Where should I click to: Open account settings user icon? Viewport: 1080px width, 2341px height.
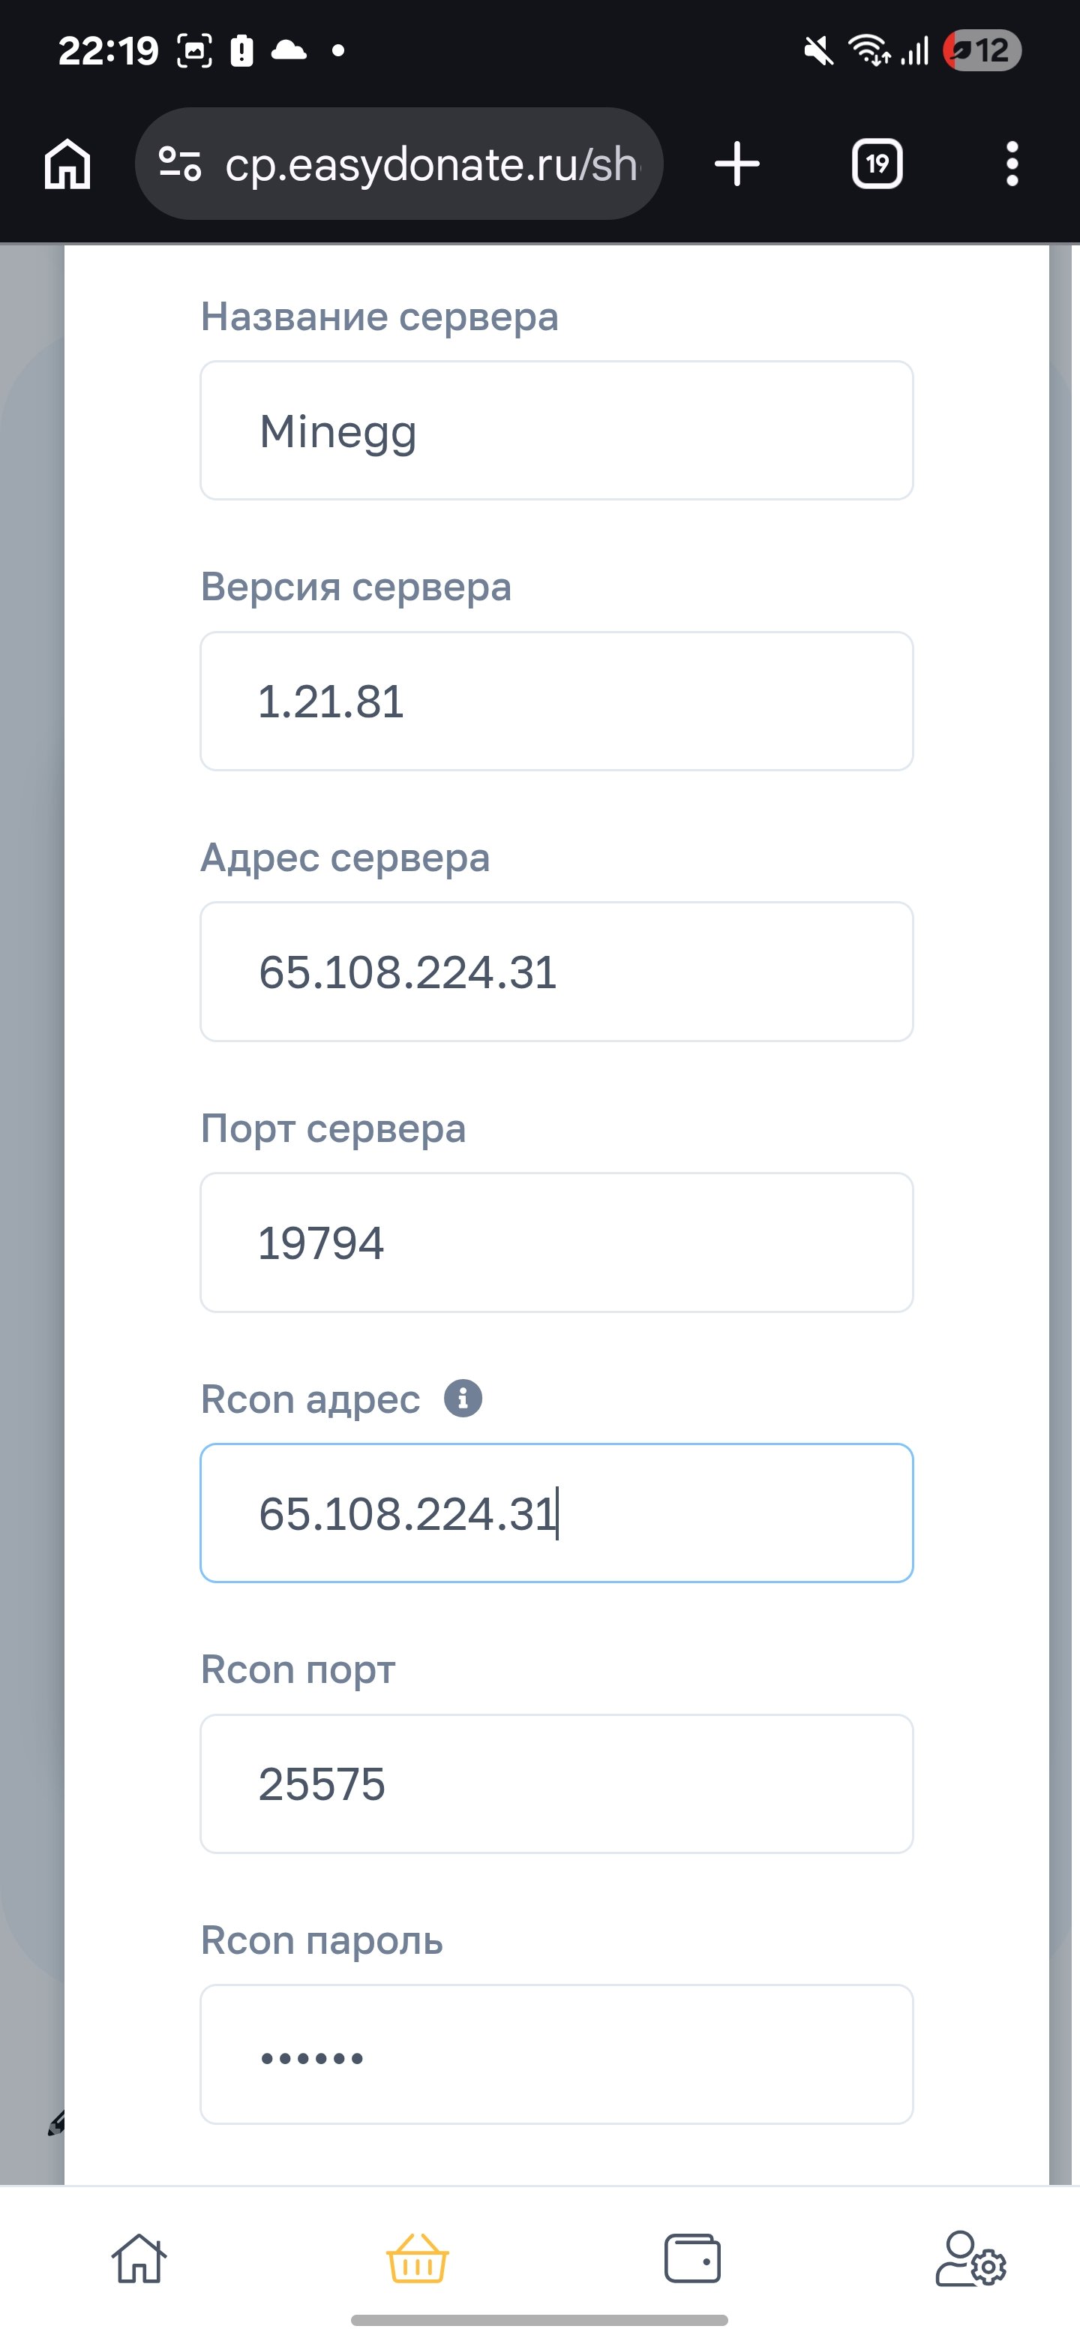[970, 2258]
